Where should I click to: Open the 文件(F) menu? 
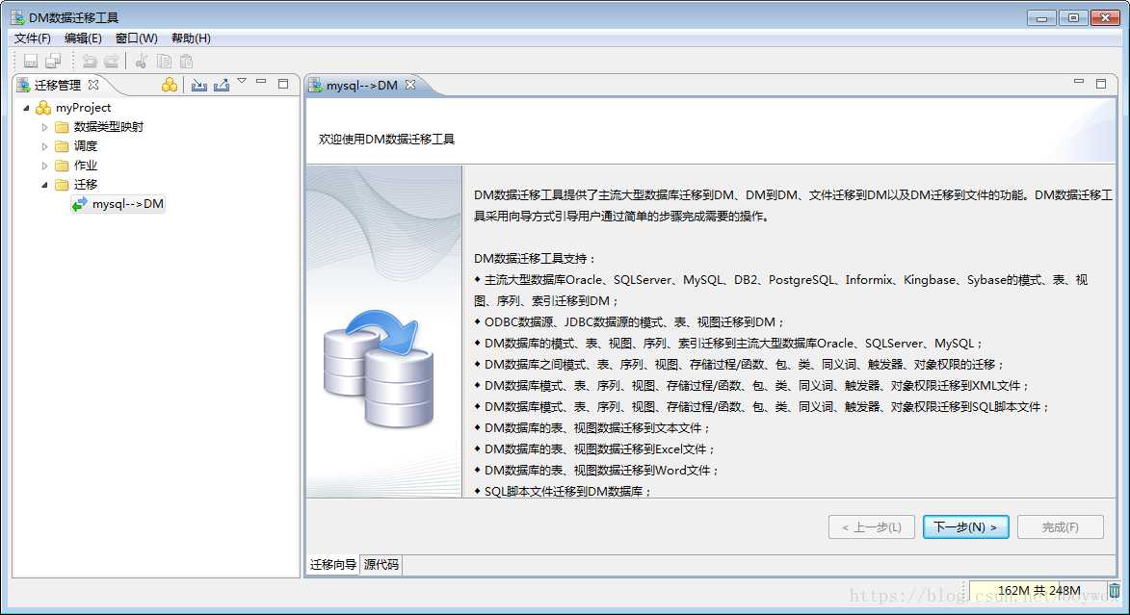pyautogui.click(x=33, y=38)
